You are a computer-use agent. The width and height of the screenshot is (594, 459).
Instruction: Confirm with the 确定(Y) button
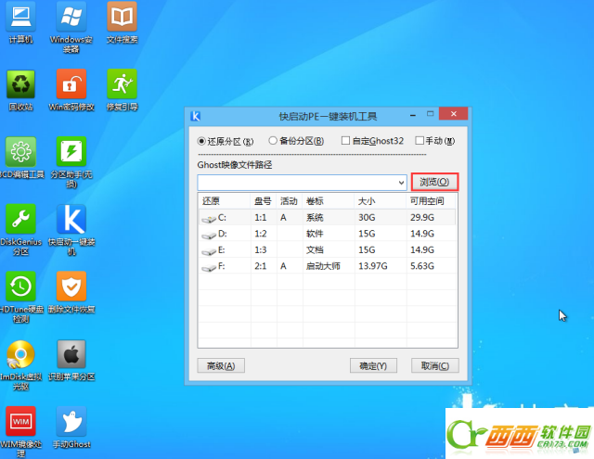pos(373,366)
